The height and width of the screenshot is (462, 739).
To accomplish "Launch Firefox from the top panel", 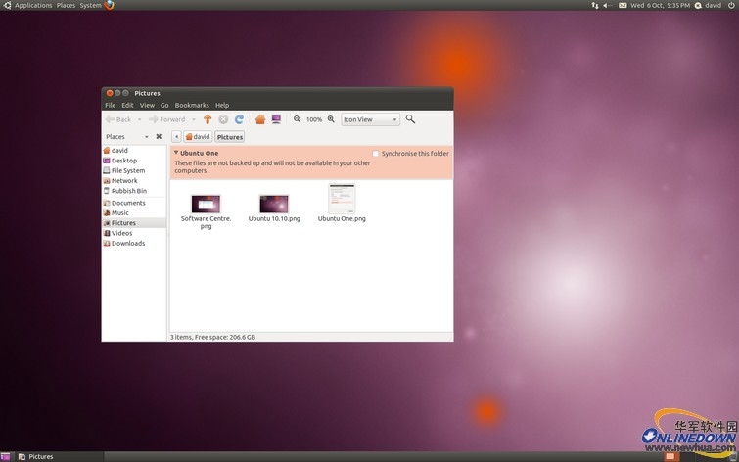I will tap(109, 5).
